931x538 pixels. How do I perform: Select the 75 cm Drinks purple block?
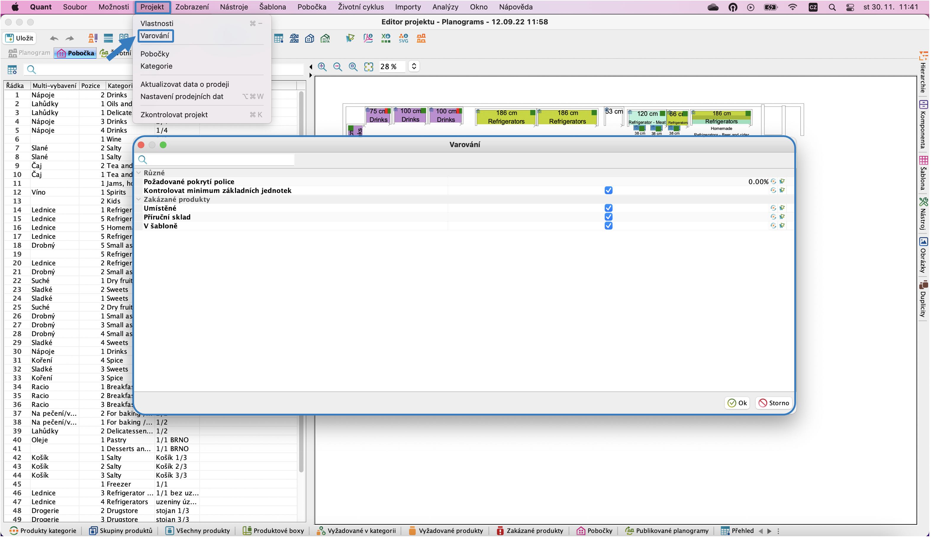[378, 116]
